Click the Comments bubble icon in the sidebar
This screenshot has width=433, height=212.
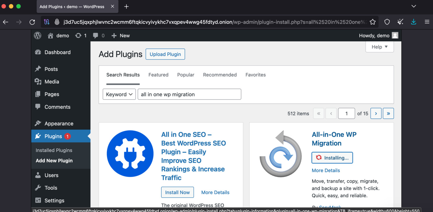38,107
